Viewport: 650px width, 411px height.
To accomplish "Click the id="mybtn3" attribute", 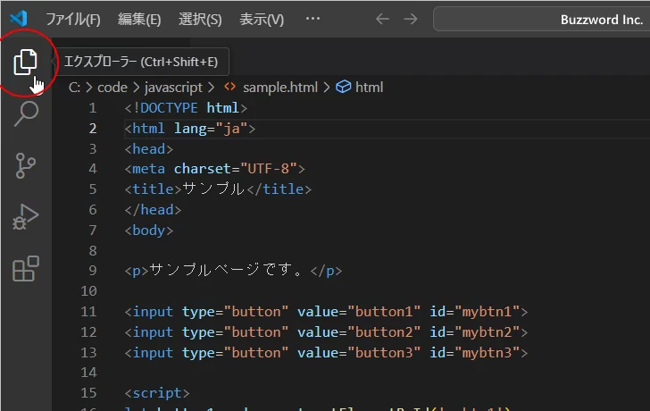I will [x=475, y=352].
